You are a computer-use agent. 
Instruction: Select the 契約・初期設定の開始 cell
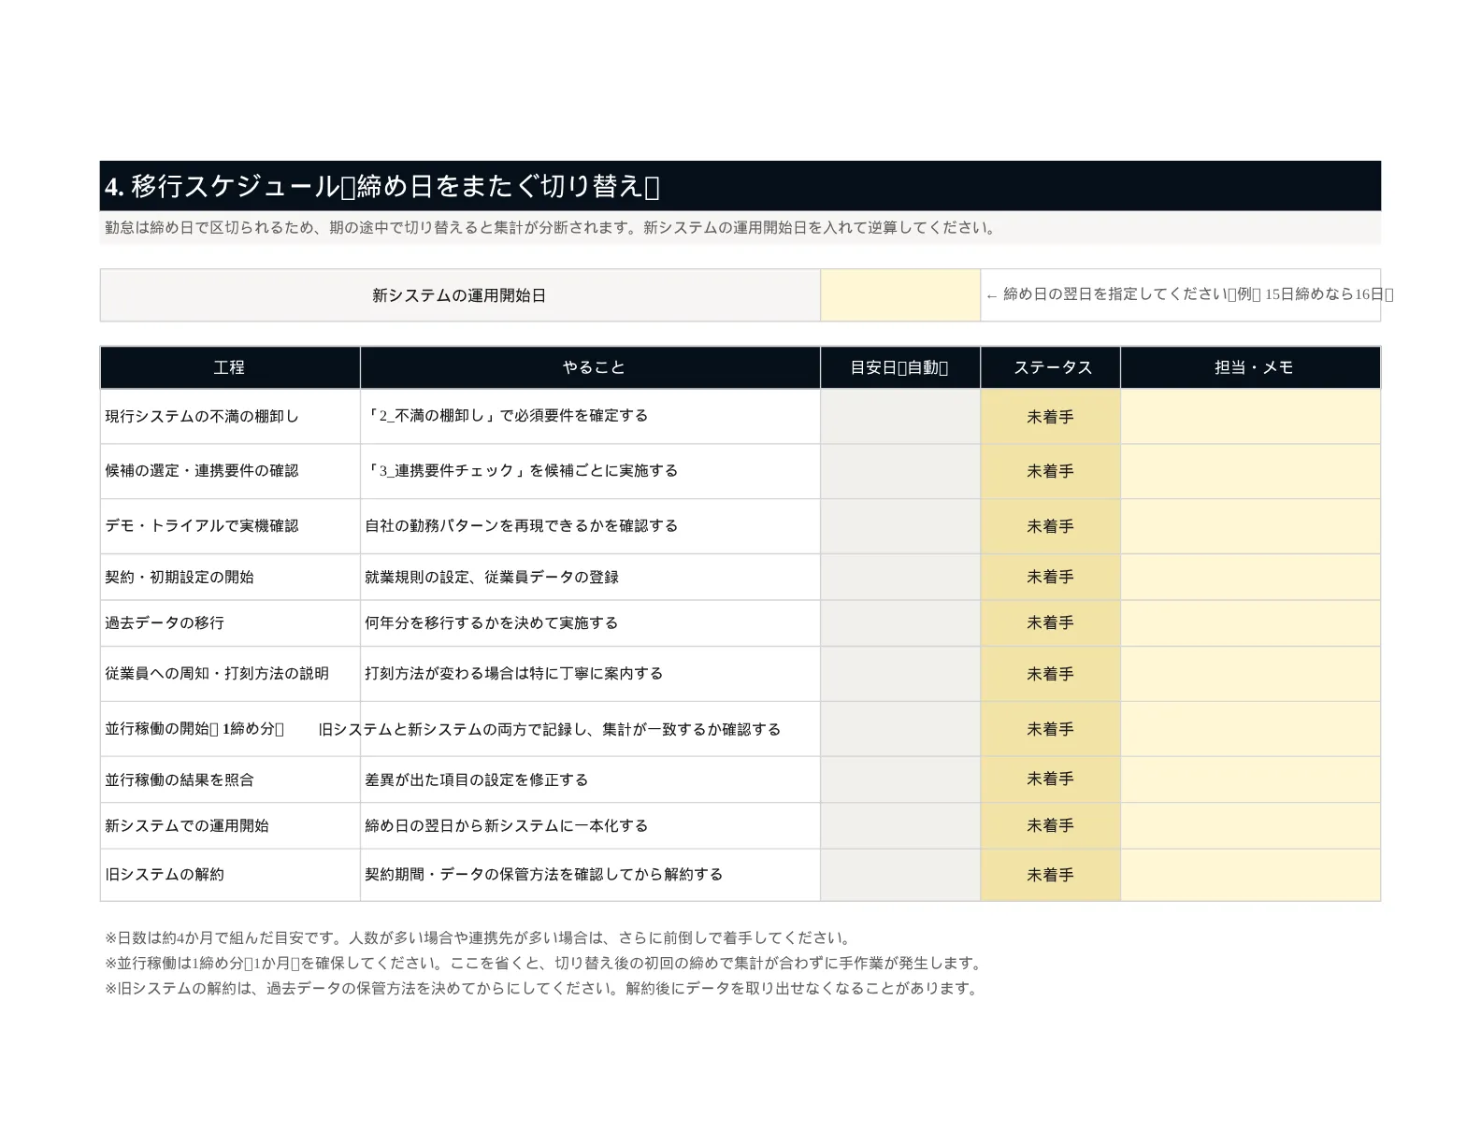pyautogui.click(x=230, y=577)
